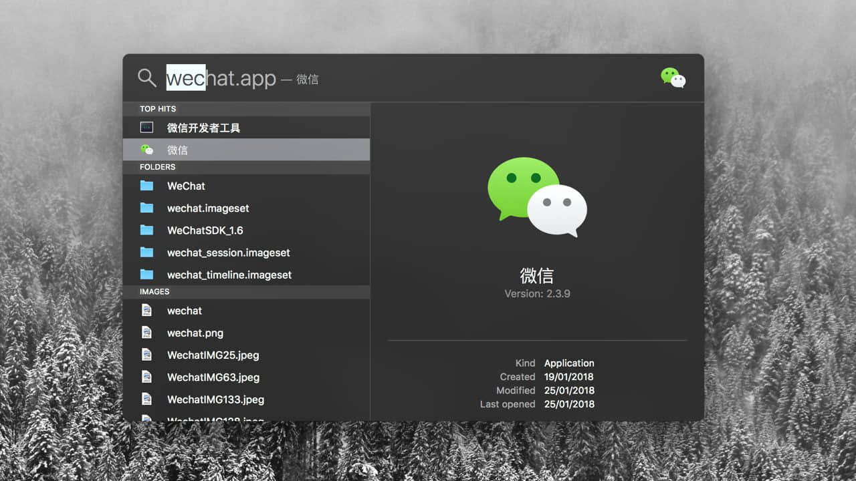
Task: Click the "— 微信" suffix in the search bar
Action: pos(300,79)
